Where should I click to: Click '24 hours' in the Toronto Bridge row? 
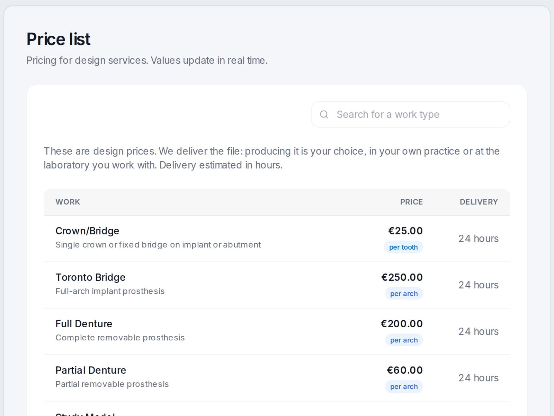(479, 285)
